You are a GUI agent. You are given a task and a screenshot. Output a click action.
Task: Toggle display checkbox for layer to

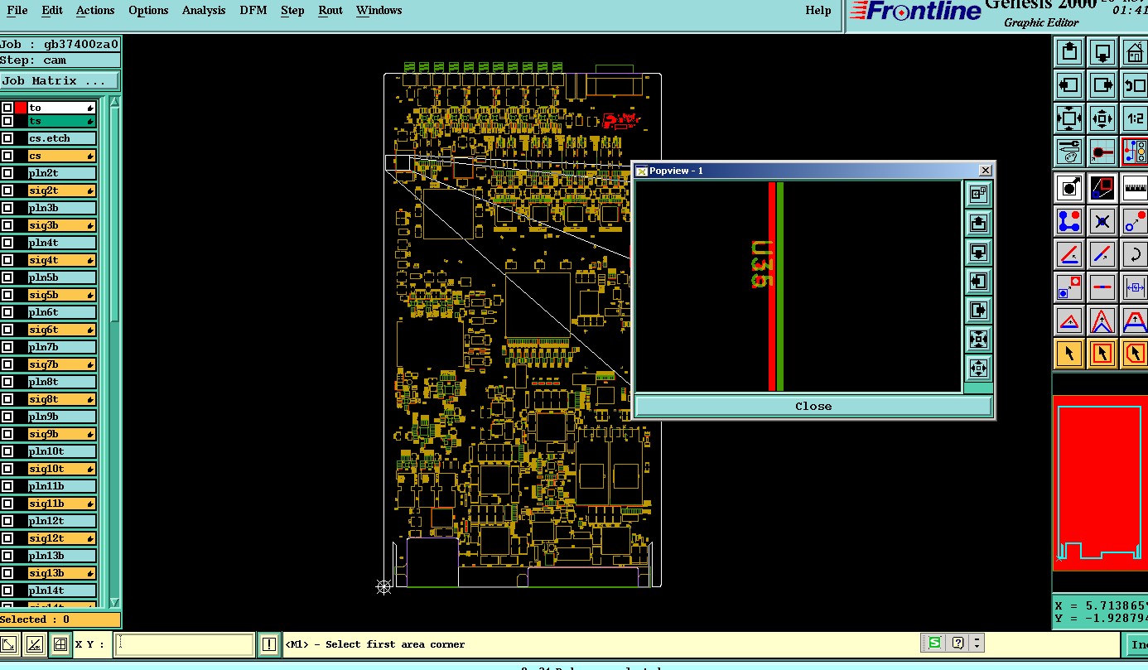[7, 108]
